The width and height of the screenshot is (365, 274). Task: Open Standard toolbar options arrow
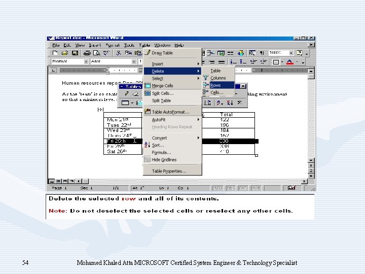tap(307, 53)
